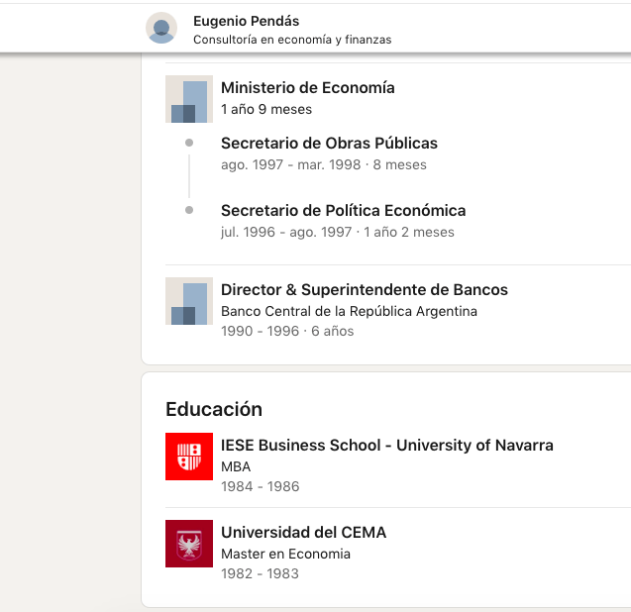
Task: Click Banco Central company logo placeholder
Action: (189, 301)
